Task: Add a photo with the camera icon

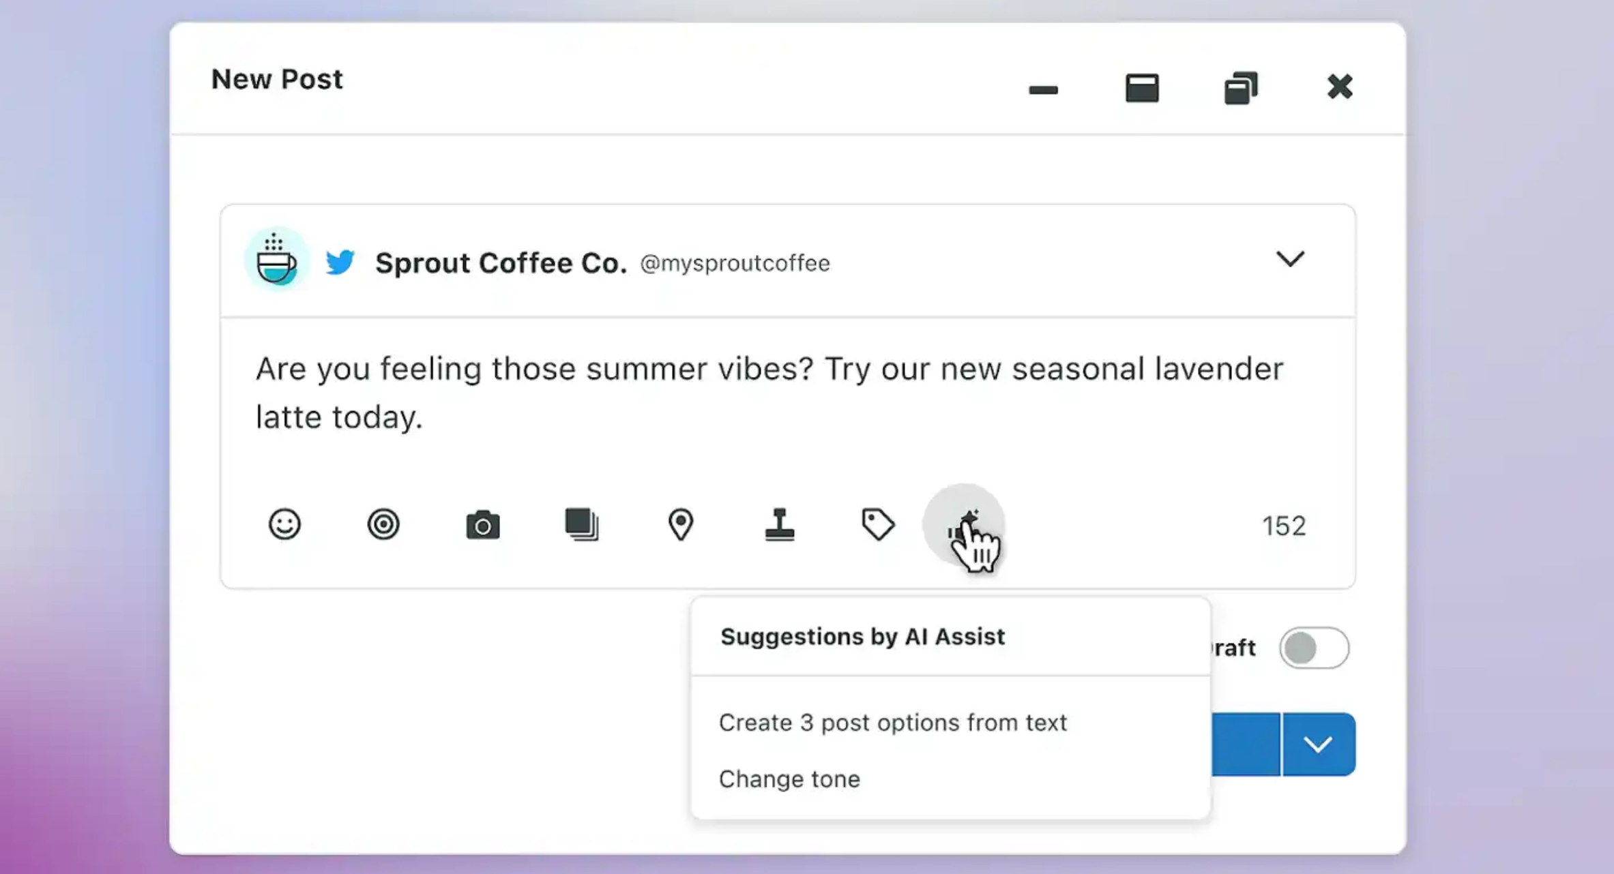Action: [483, 525]
